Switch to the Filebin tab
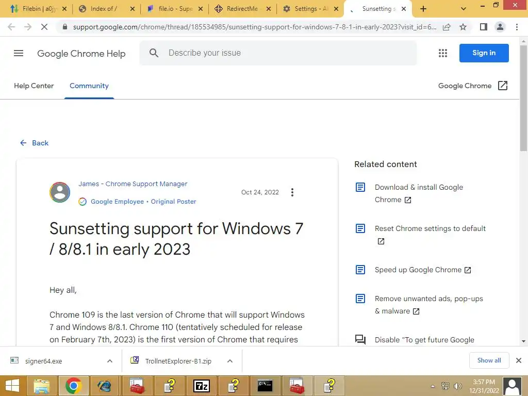This screenshot has width=528, height=396. (38, 9)
